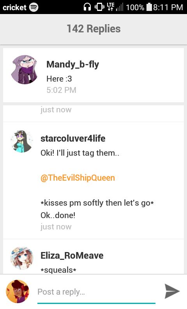Tap the LTE data indicator icon
Screen dimensions: 187x309
[110, 7]
